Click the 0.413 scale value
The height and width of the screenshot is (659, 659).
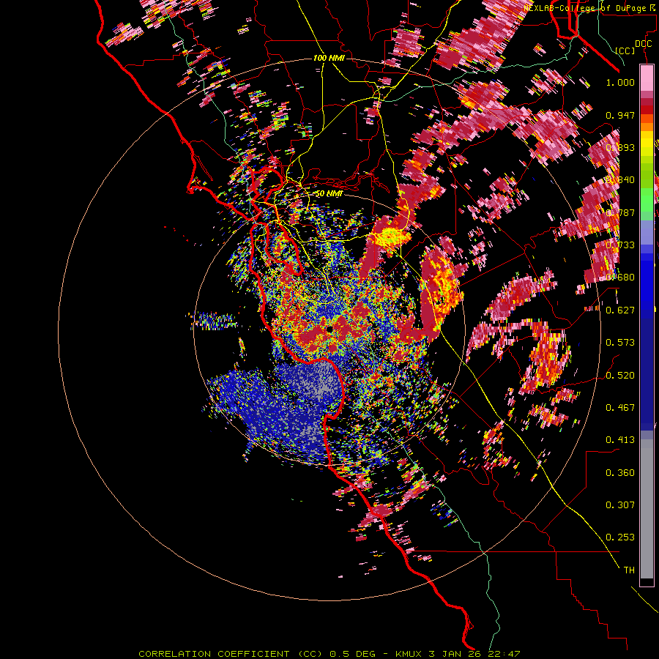(620, 440)
